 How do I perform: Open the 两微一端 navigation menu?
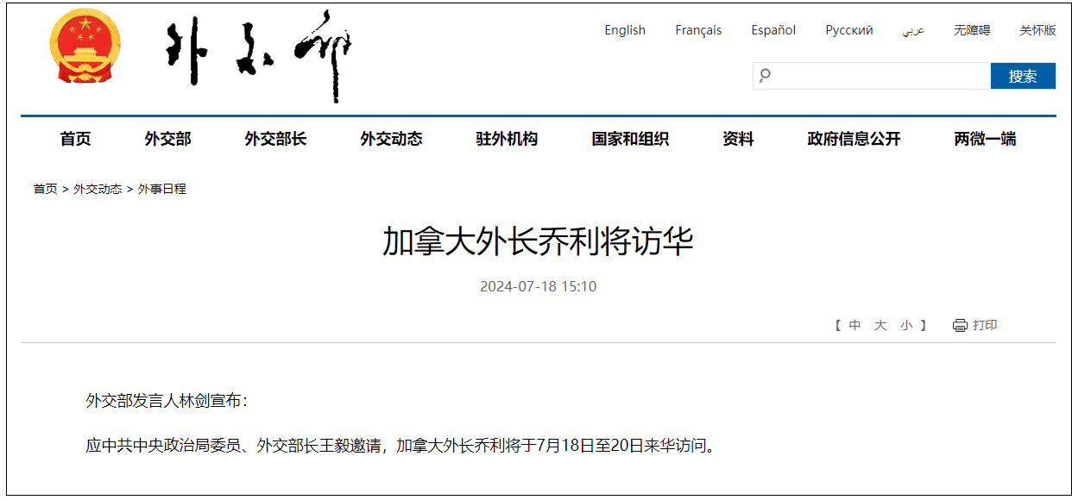click(985, 139)
